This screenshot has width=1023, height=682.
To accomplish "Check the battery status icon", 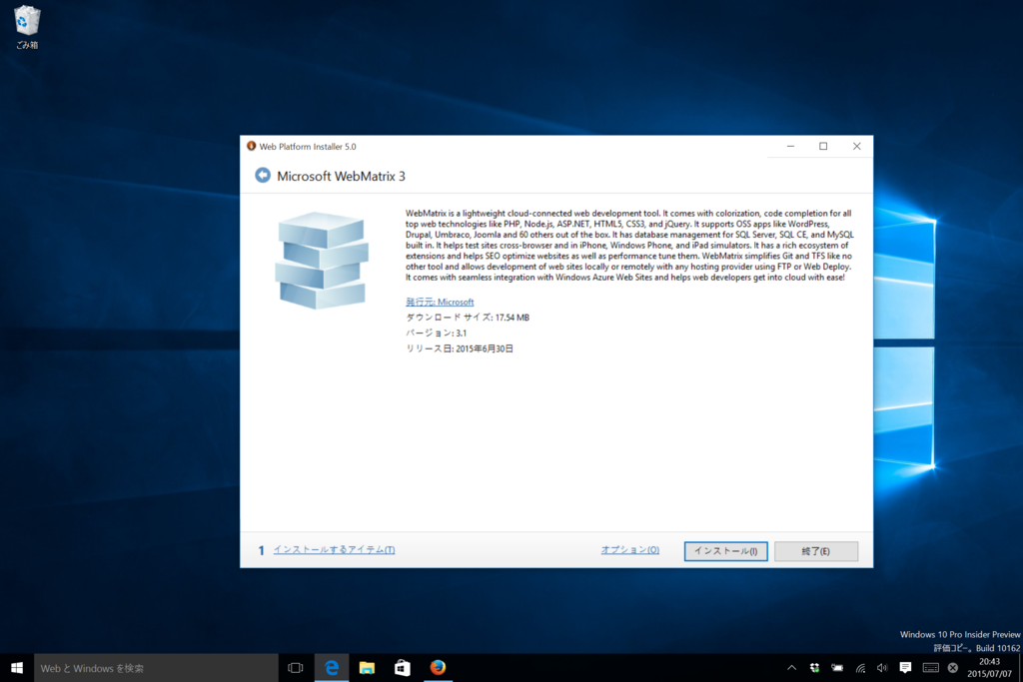I will point(837,668).
